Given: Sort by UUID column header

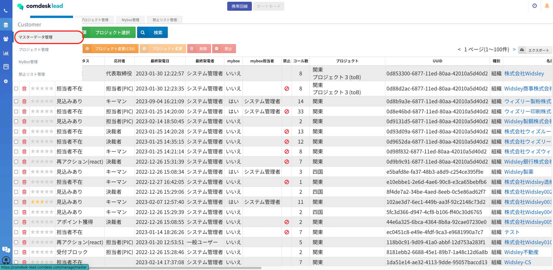Looking at the screenshot, I should click(437, 61).
